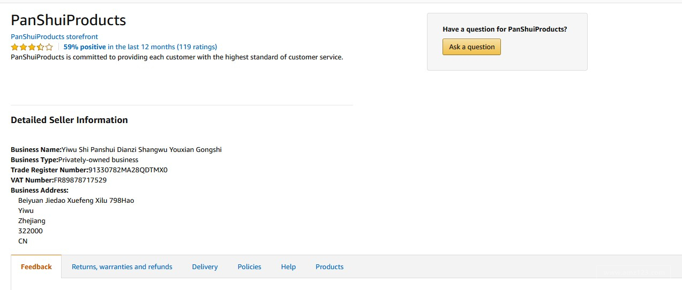Open the Policies tab
The height and width of the screenshot is (290, 682).
click(249, 267)
